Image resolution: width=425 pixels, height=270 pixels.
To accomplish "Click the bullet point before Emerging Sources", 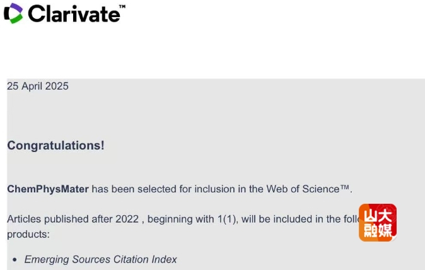I will click(15, 259).
